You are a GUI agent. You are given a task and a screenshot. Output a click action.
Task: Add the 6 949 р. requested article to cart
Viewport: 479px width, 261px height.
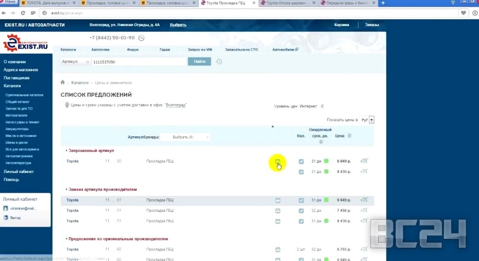coord(365,161)
